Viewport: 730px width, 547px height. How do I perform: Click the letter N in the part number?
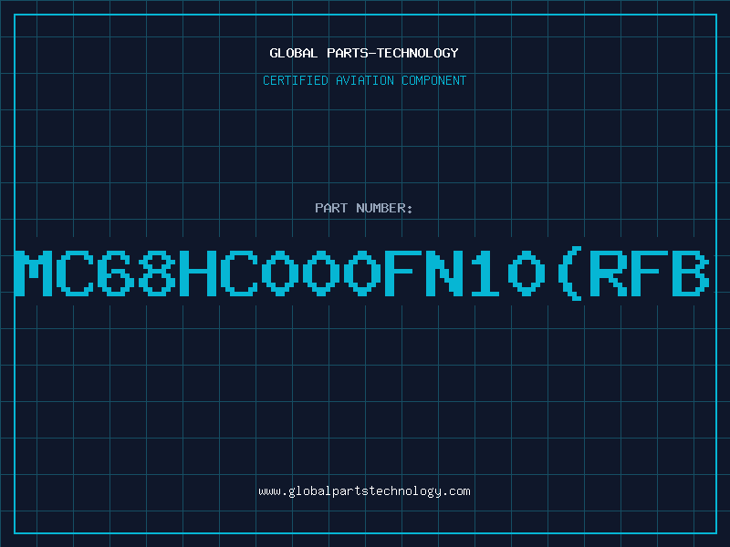tap(444, 273)
